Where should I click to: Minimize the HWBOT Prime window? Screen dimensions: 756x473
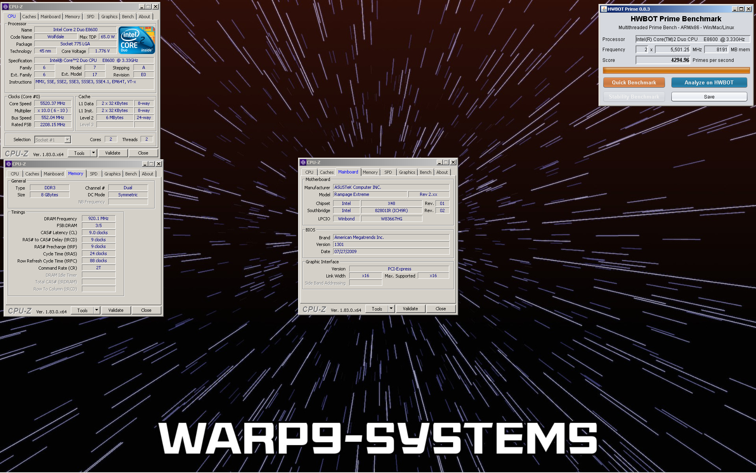click(x=735, y=9)
